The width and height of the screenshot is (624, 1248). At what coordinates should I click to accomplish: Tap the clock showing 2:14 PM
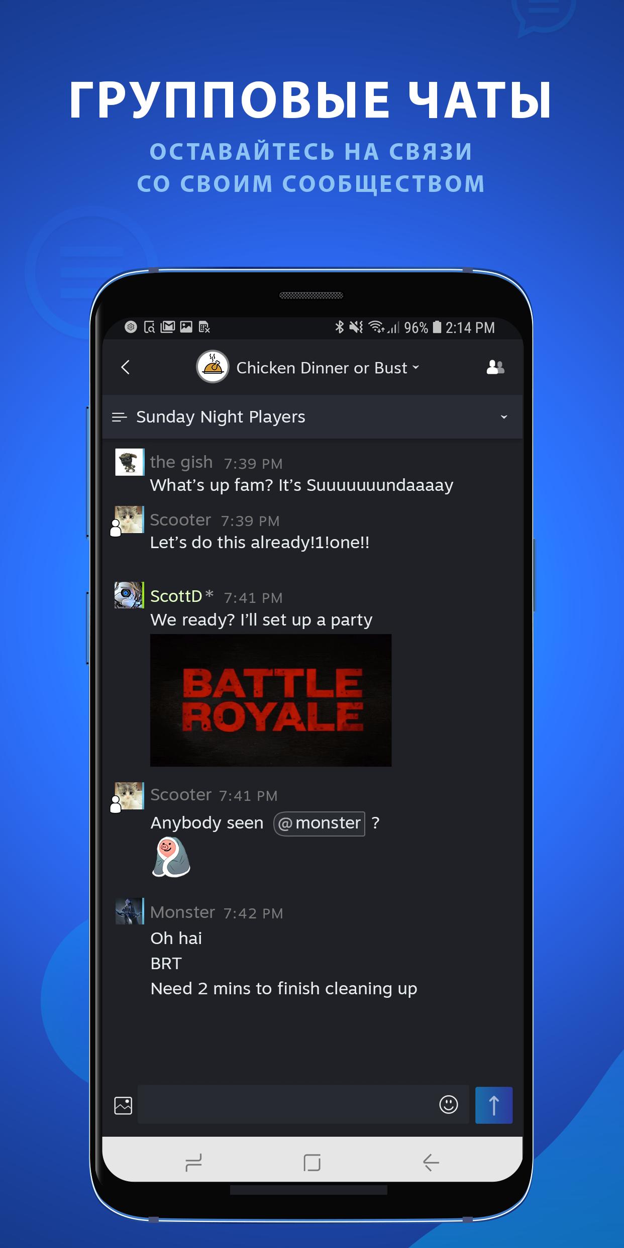[x=470, y=328]
